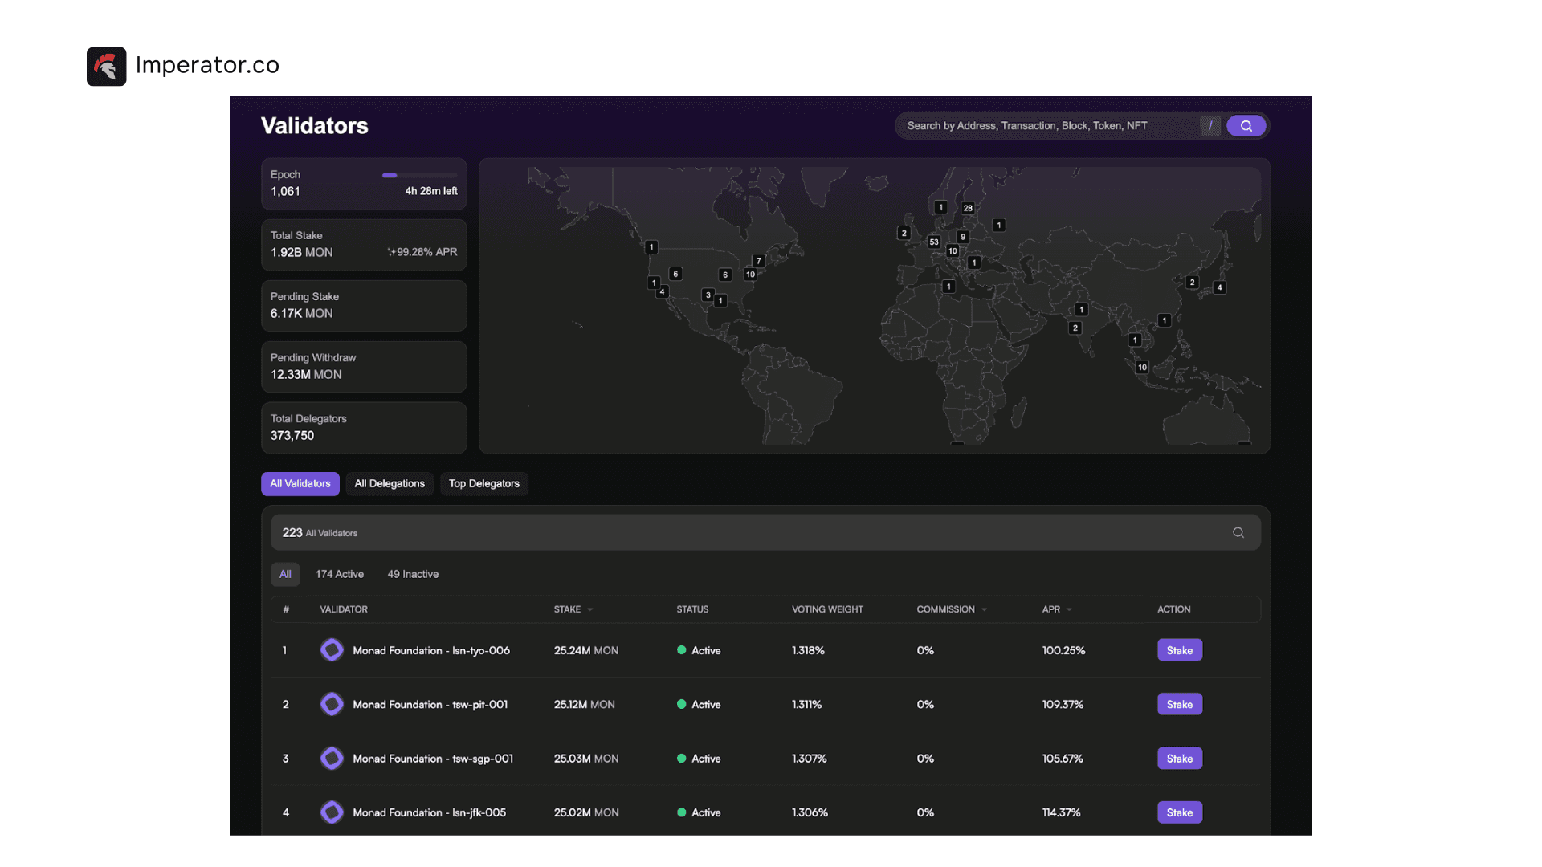Switch to the All Validators tab
The height and width of the screenshot is (867, 1542).
[x=300, y=484]
